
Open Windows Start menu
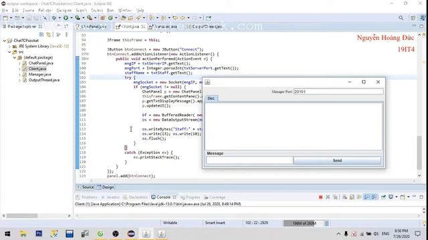[x=7, y=234]
